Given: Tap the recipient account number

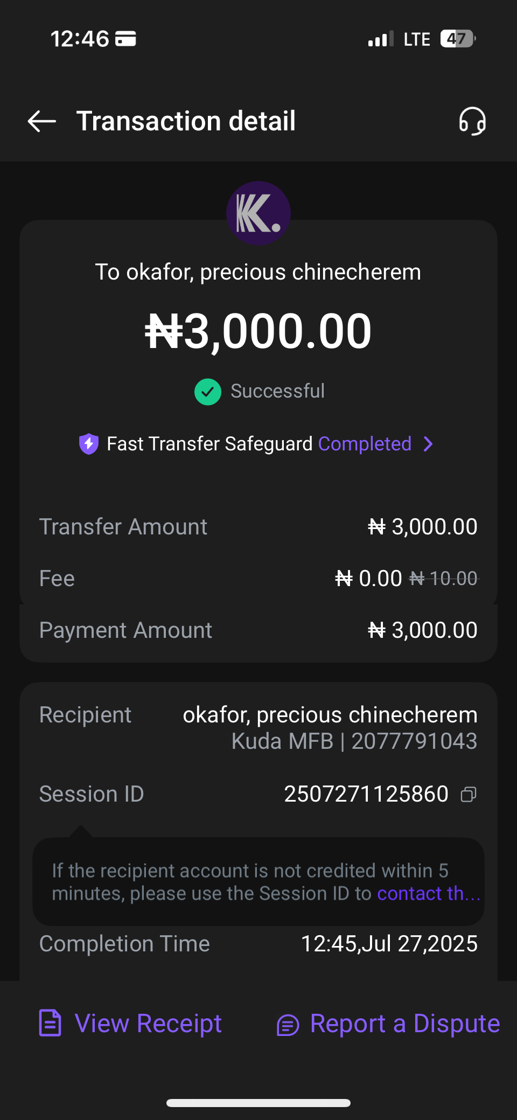Looking at the screenshot, I should pos(414,741).
